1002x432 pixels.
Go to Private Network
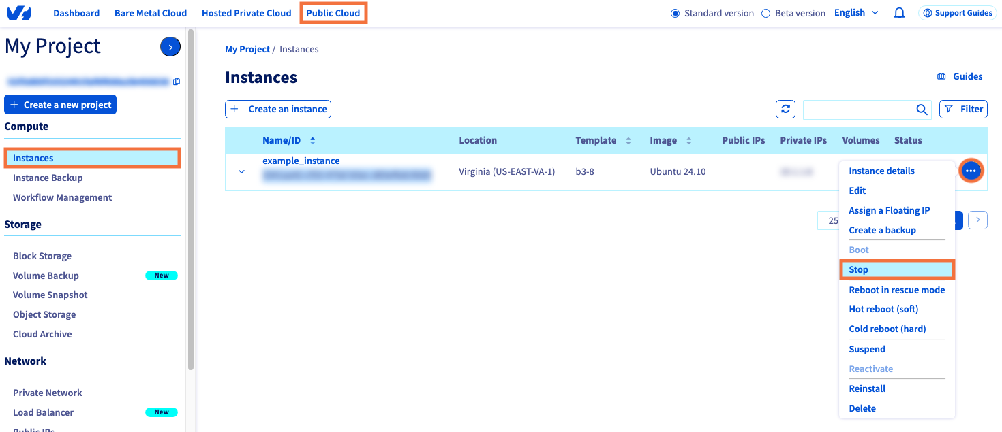pyautogui.click(x=48, y=393)
